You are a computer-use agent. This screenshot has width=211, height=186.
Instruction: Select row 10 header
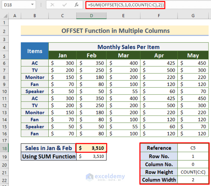[4, 91]
